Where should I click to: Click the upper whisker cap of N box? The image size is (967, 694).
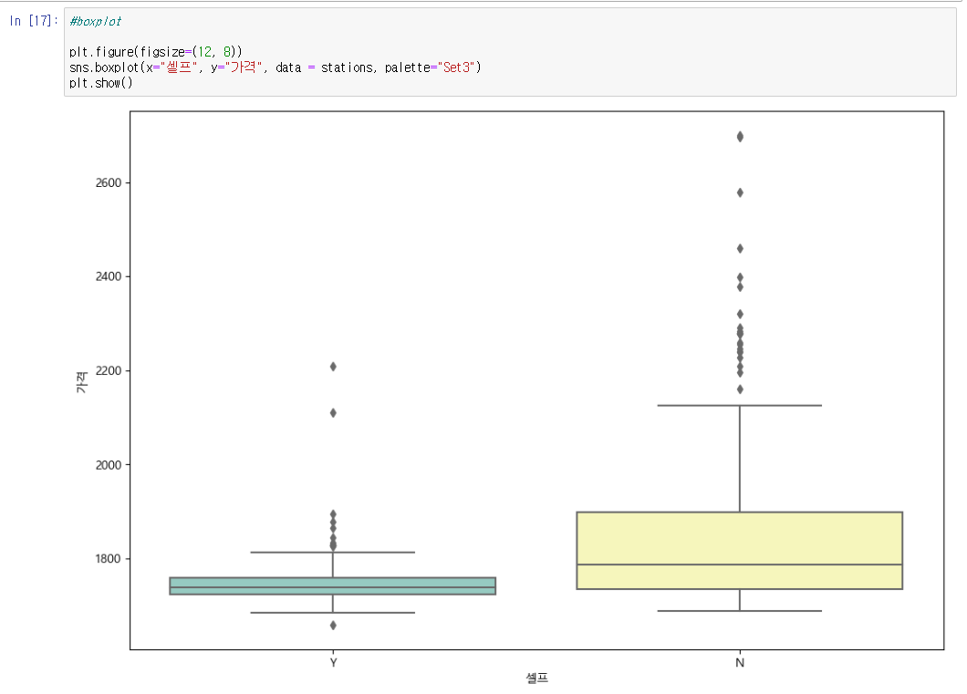point(740,405)
